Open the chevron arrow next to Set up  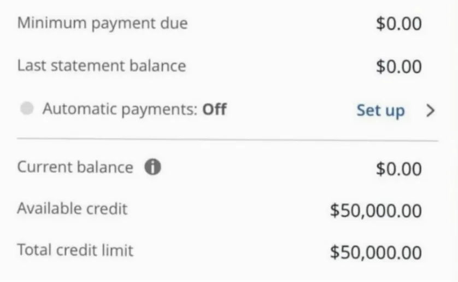(x=430, y=110)
